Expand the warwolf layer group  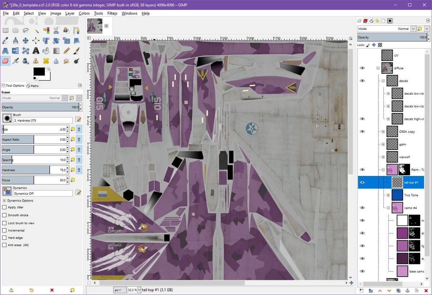point(383,157)
